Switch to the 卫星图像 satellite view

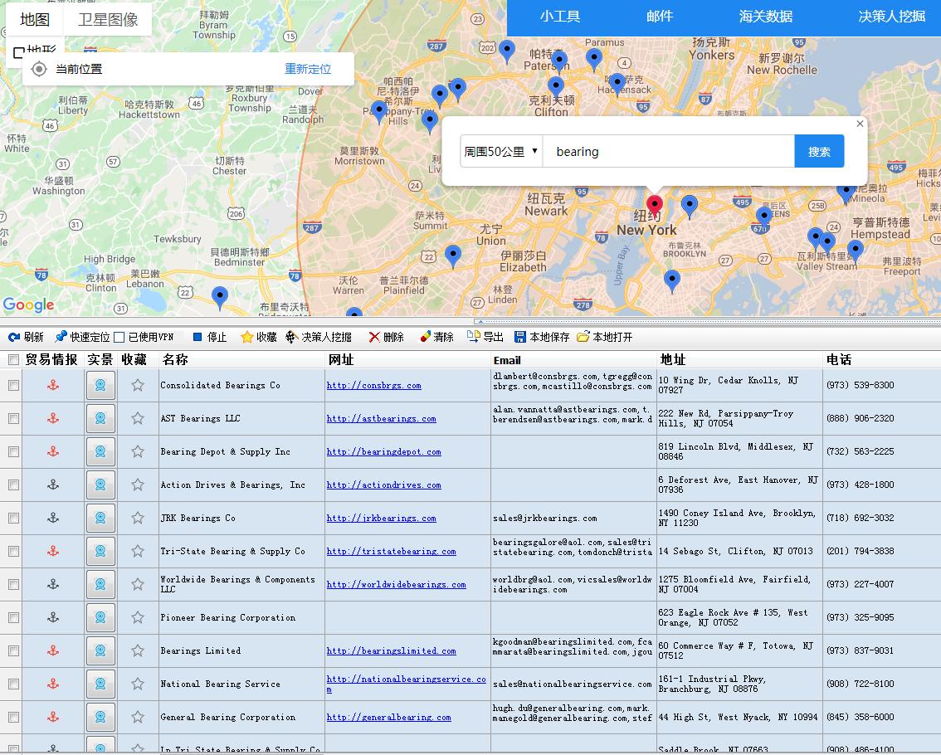click(108, 19)
